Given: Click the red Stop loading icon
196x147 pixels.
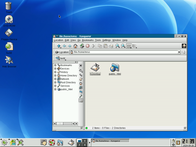Looking at the screenshot, I should click(88, 46).
